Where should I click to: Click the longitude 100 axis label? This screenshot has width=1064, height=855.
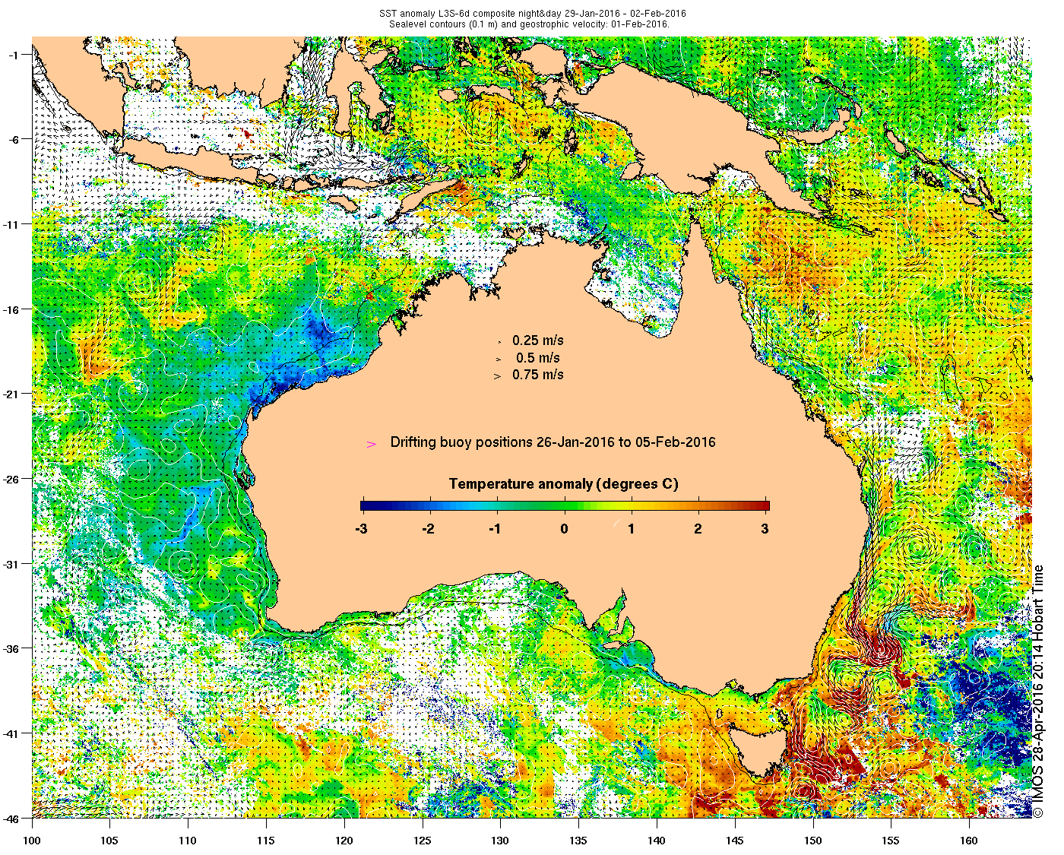[32, 841]
